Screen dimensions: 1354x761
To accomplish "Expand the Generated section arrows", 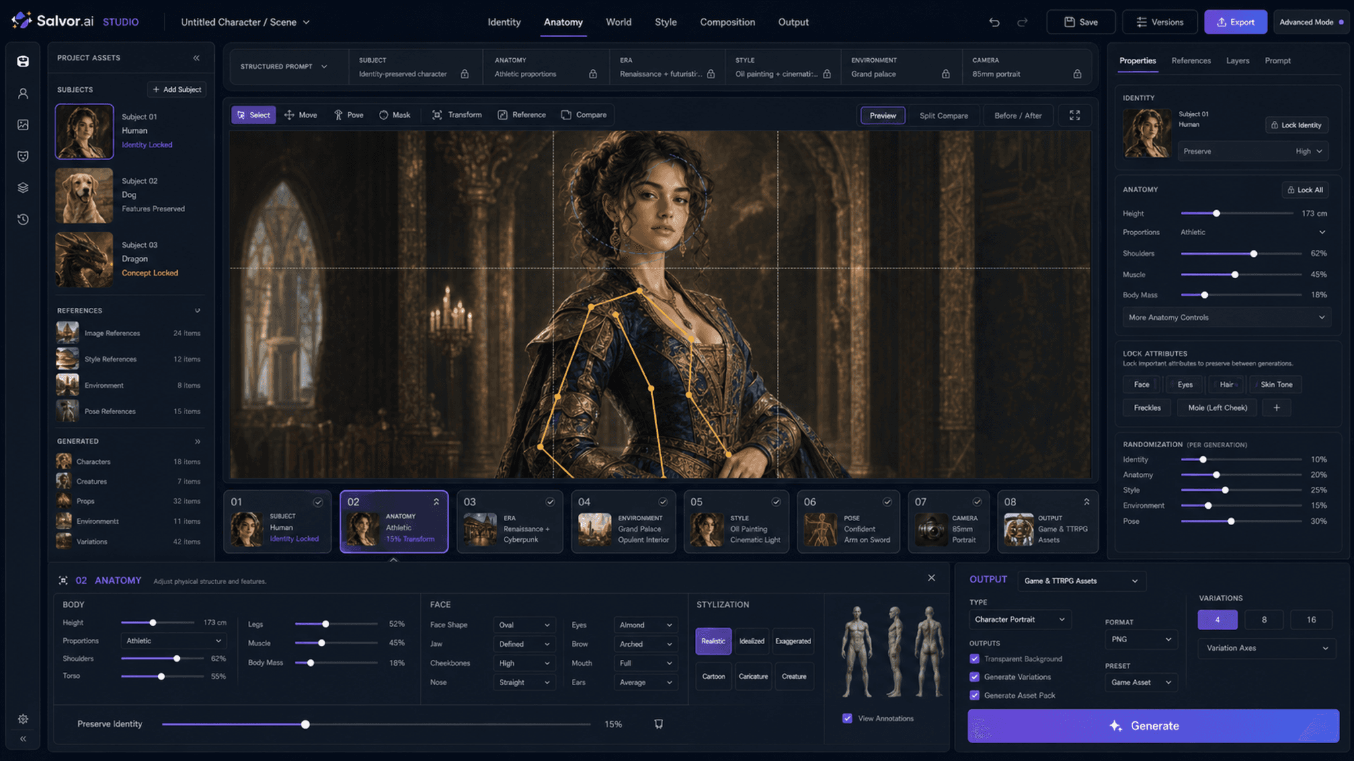I will coord(197,441).
